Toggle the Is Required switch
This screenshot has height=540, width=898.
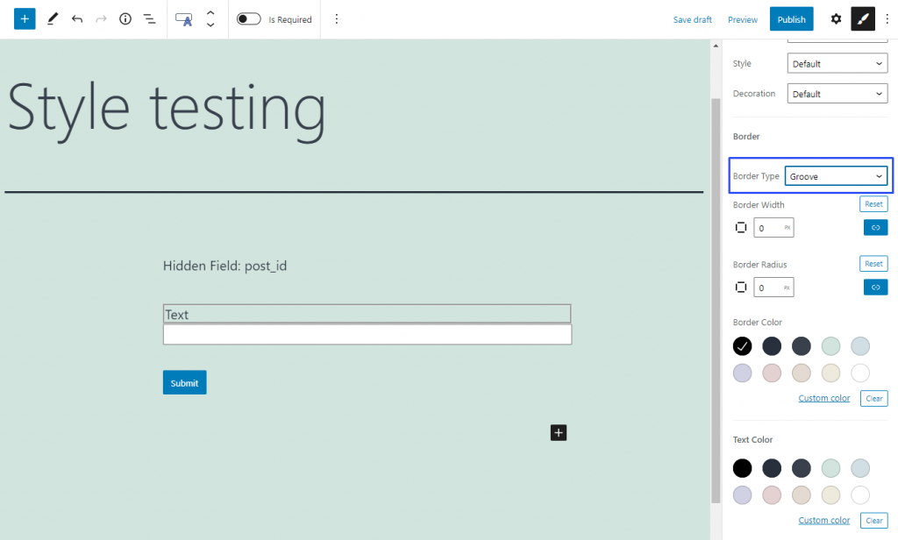[248, 19]
